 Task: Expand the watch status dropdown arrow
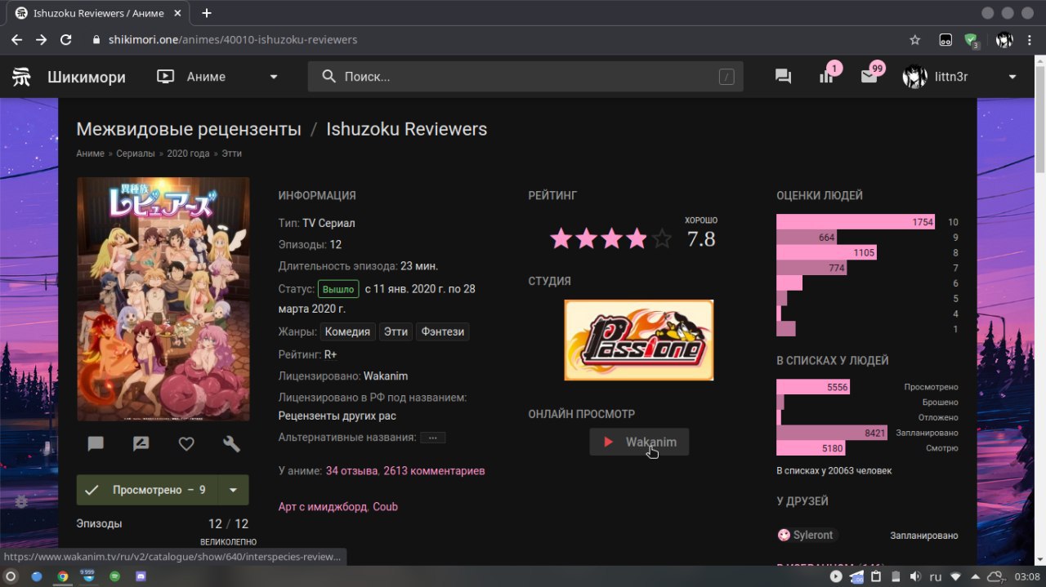pyautogui.click(x=234, y=490)
